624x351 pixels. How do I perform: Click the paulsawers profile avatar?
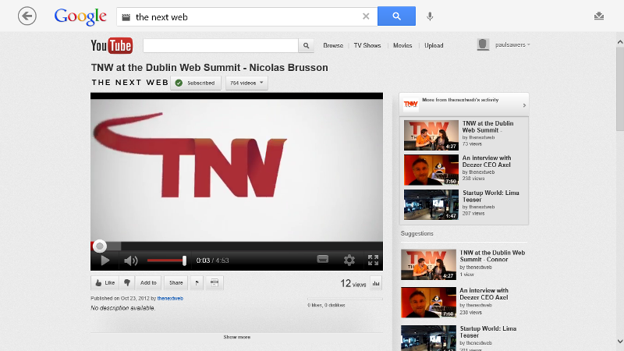483,44
